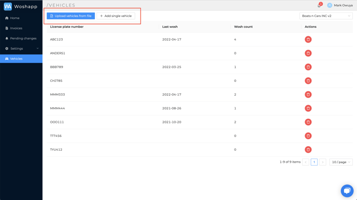Select license plate TTT456
Screen dimensions: 357x200
point(56,136)
